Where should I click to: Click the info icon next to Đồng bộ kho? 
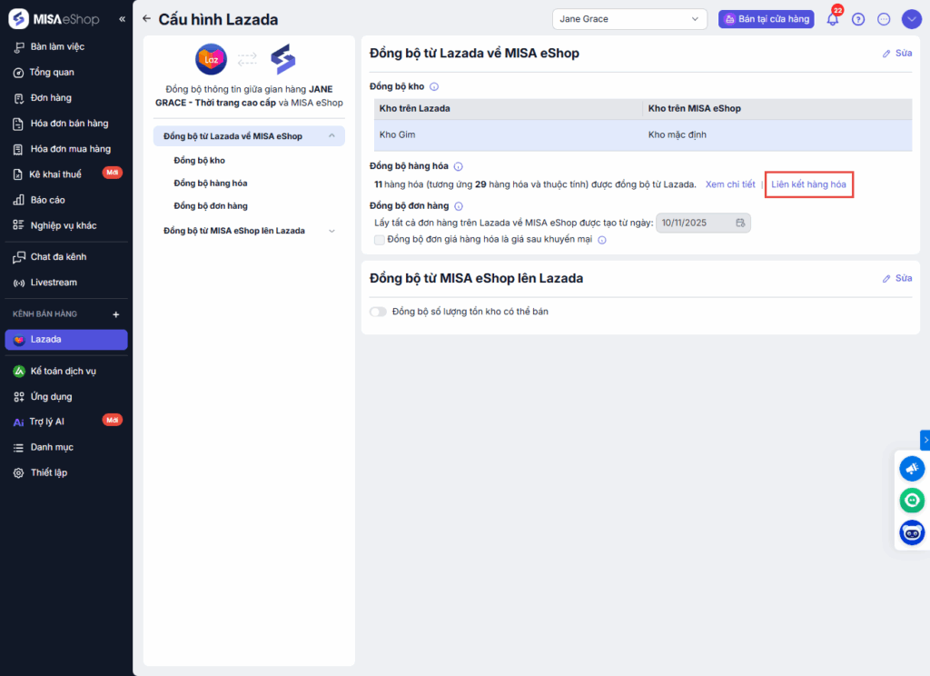pos(434,86)
